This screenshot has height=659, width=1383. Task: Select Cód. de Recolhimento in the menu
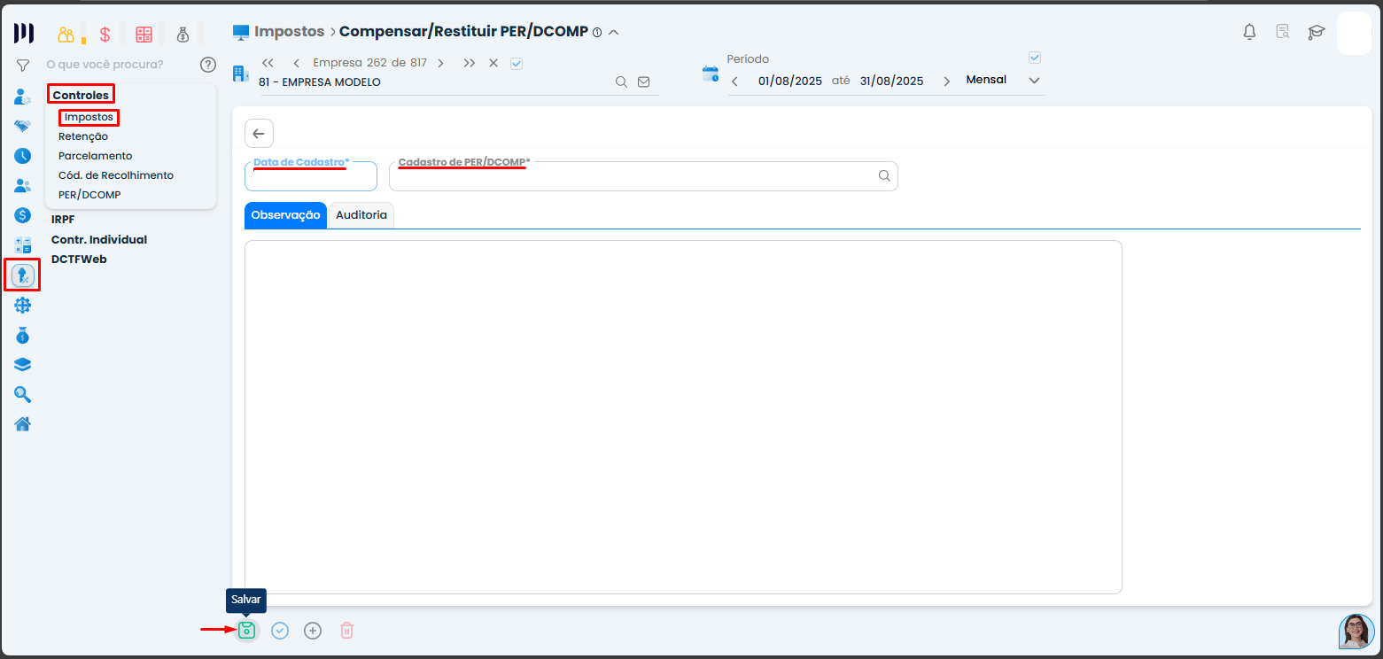tap(116, 175)
